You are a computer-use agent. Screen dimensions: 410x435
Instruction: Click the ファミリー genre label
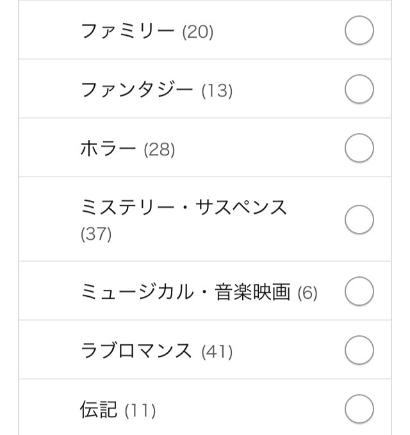[127, 31]
